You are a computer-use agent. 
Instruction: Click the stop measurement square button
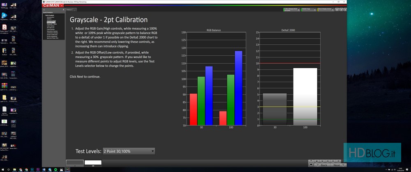click(x=311, y=165)
